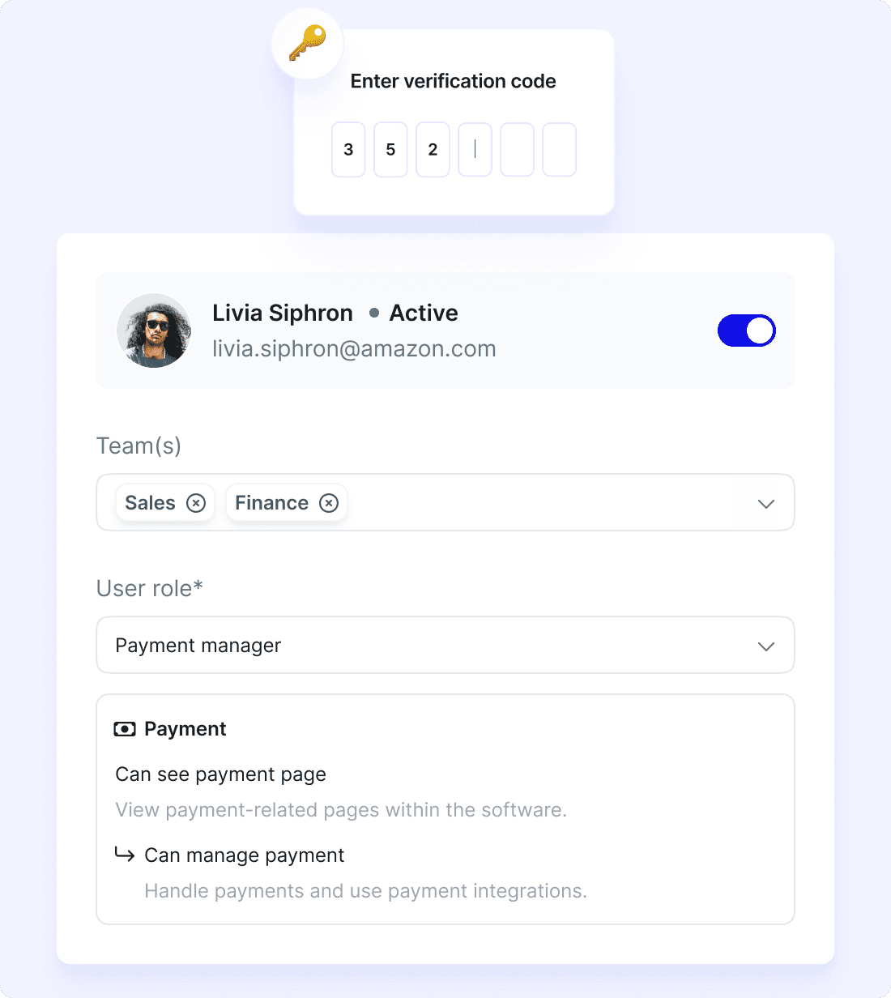The image size is (891, 998).
Task: Click the first verification digit box
Action: (348, 150)
